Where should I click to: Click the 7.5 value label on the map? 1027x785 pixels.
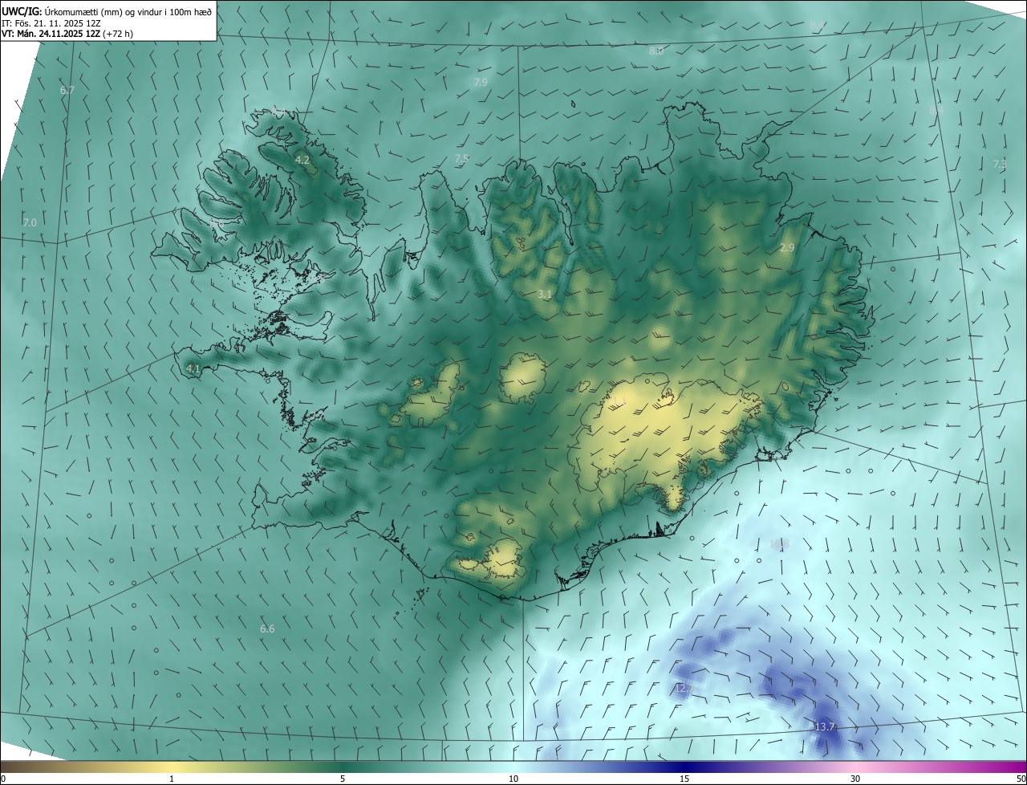[x=461, y=159]
